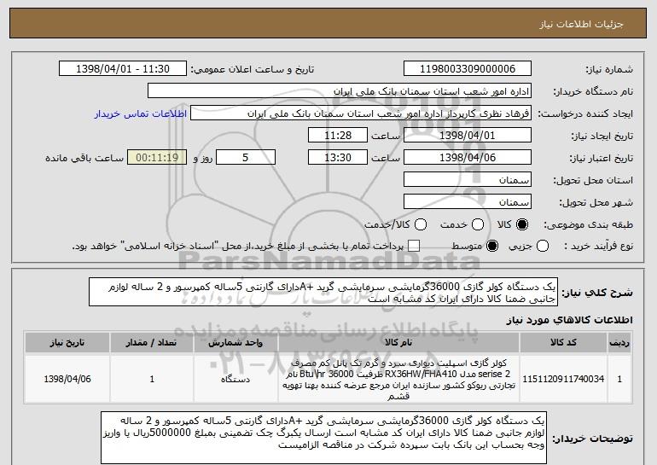
Task: Click the کد کالا column header
Action: [563, 342]
